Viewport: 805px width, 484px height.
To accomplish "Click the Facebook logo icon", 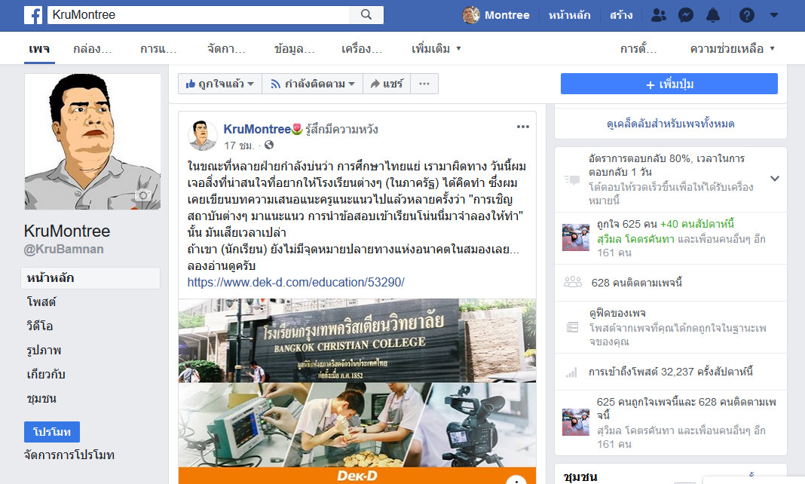I will point(33,15).
